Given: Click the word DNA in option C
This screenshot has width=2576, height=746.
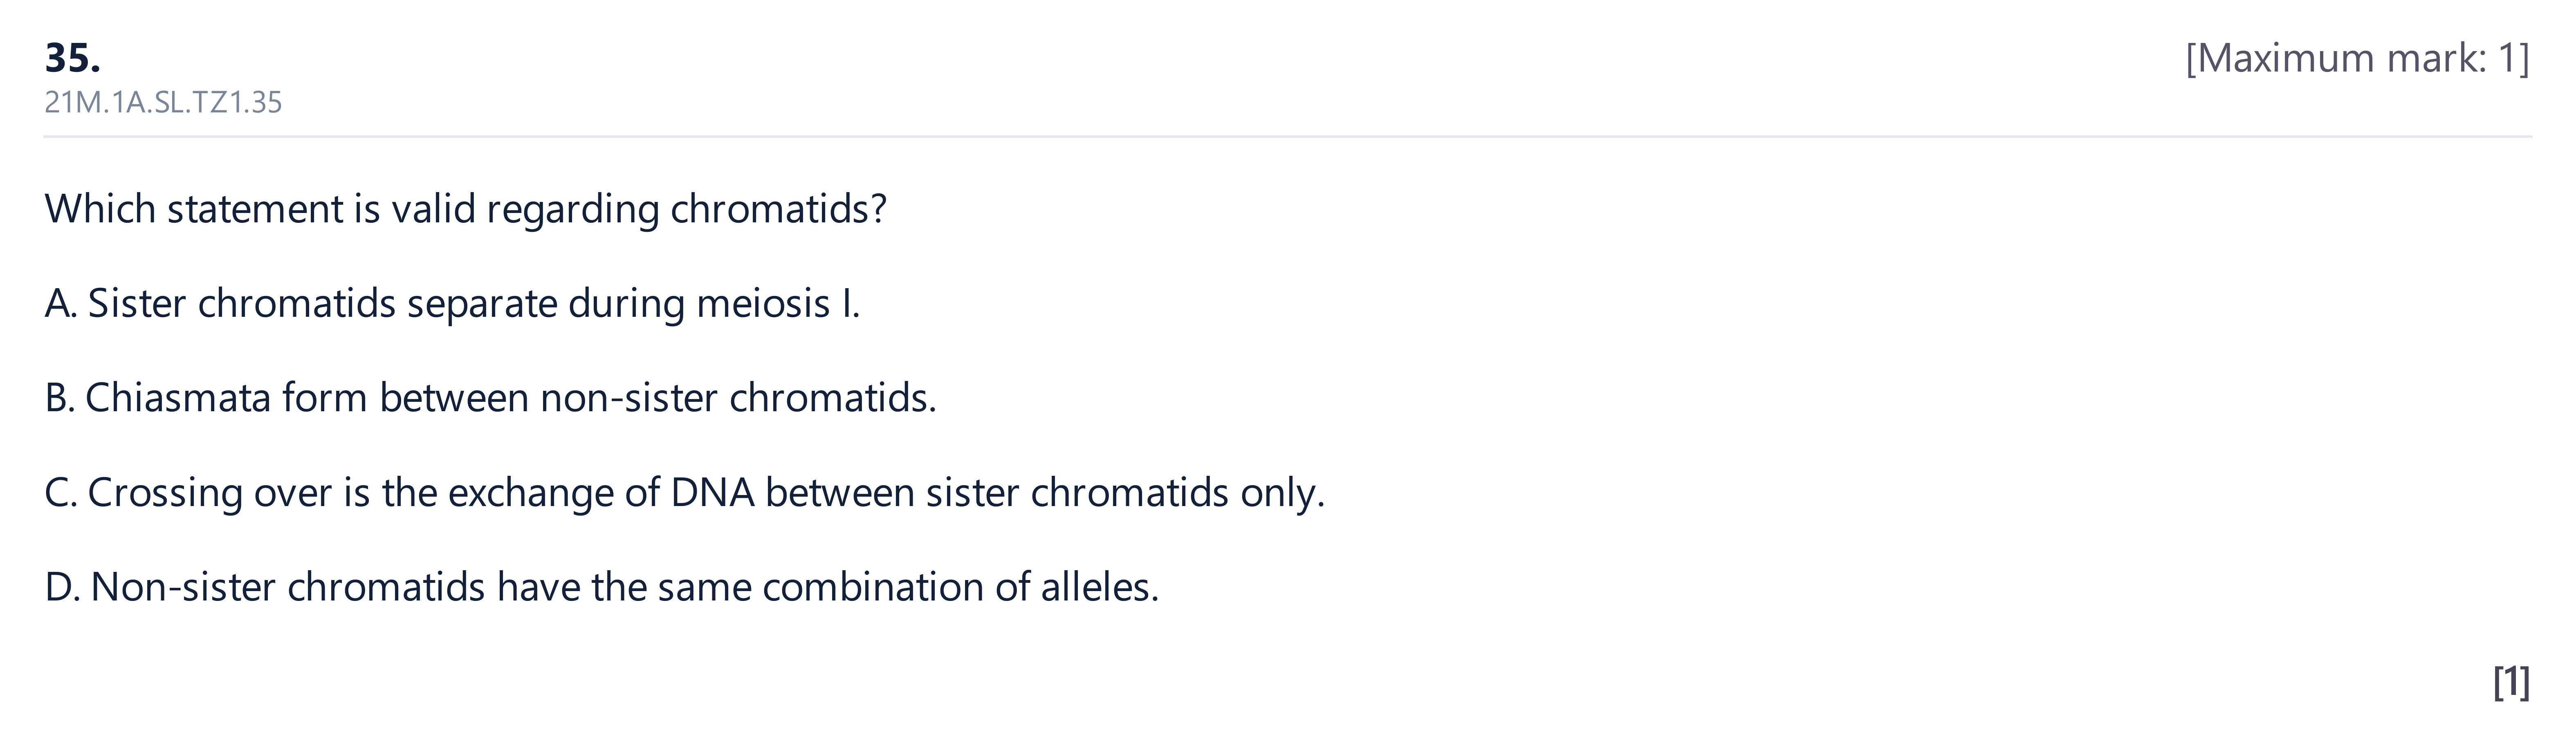Looking at the screenshot, I should (x=712, y=493).
